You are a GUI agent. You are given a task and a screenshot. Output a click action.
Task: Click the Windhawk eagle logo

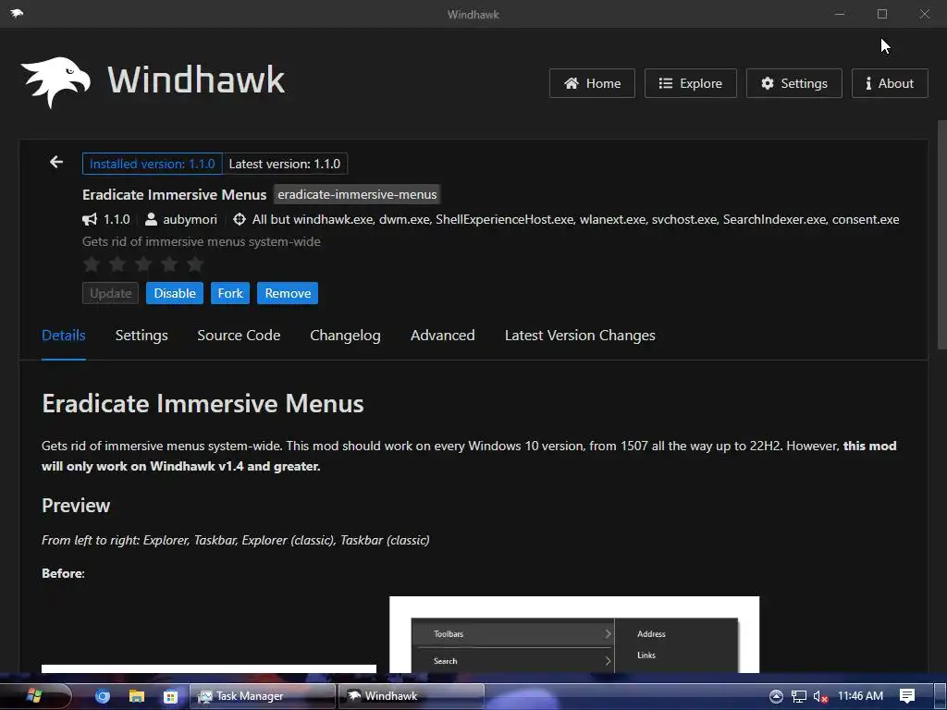[55, 82]
